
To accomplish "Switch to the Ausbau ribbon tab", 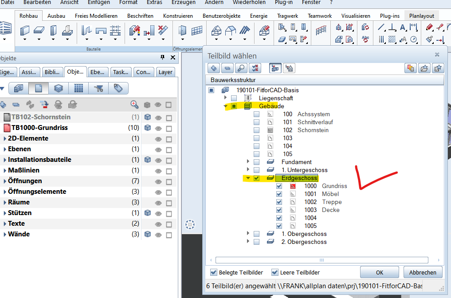I will [x=56, y=16].
